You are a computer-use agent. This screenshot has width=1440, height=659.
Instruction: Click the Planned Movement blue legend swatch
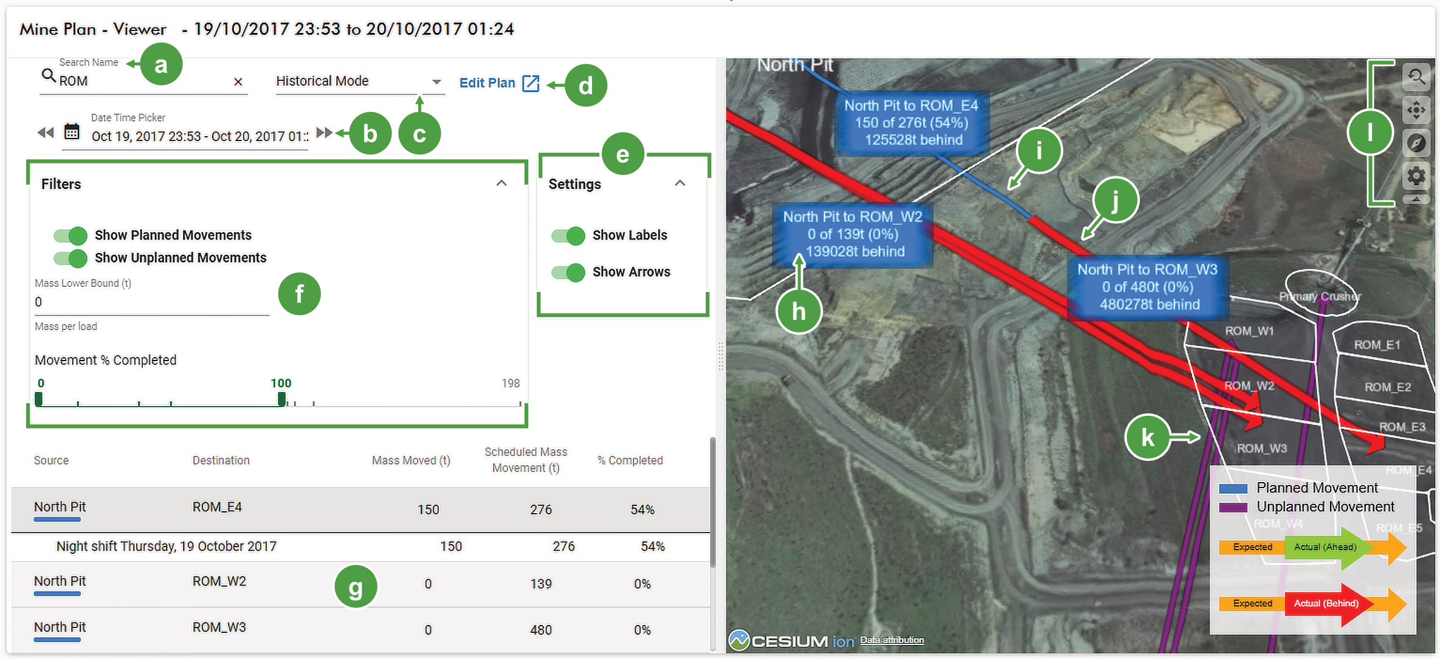pyautogui.click(x=1233, y=489)
